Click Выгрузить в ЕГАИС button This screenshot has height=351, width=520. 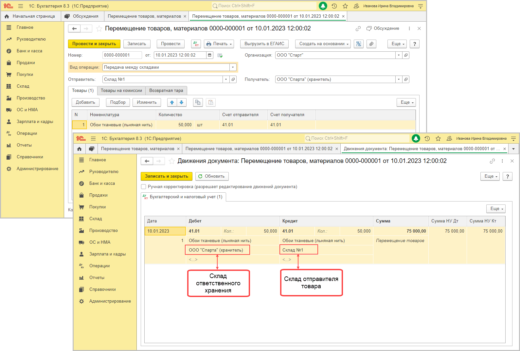tap(264, 44)
